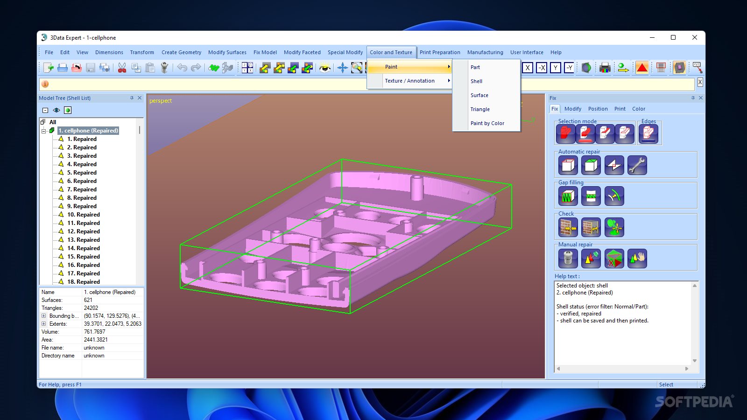Click the New file icon with green plus
This screenshot has width=747, height=420.
coord(49,68)
